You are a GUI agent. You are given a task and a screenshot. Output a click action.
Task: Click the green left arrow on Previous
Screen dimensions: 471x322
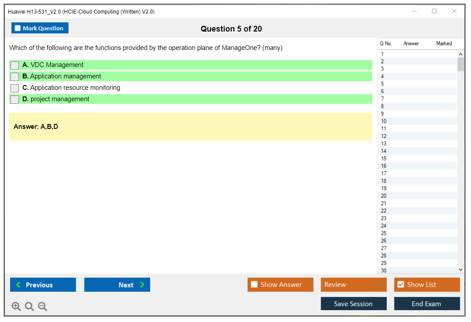coord(18,285)
